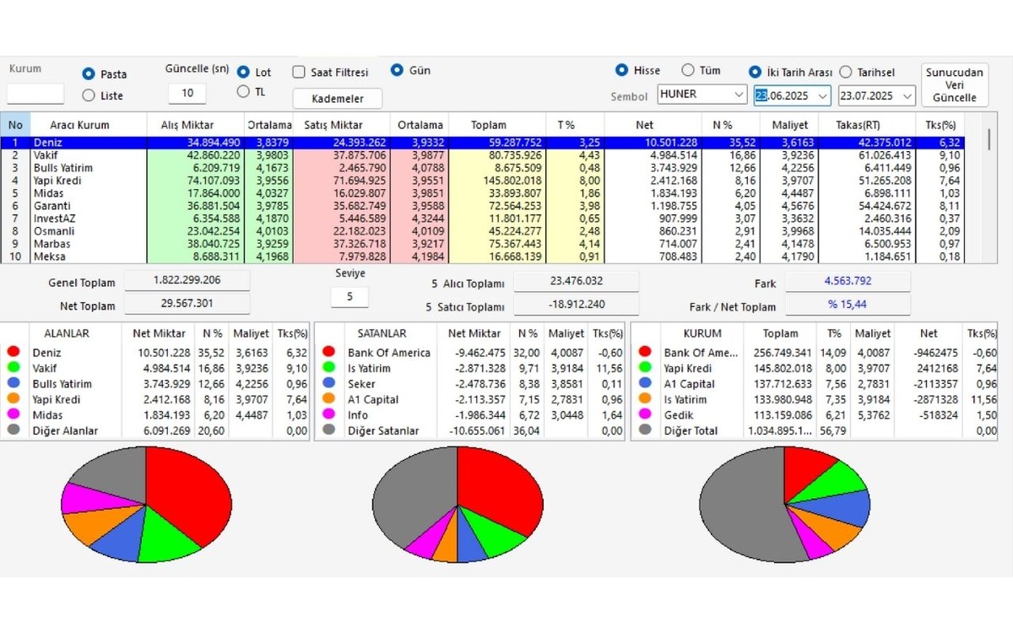The width and height of the screenshot is (1013, 633).
Task: Click the Güncelle (sn) interval field
Action: [x=187, y=93]
